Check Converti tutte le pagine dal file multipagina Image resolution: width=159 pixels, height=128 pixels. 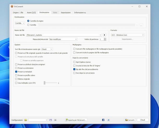(x=74, y=52)
